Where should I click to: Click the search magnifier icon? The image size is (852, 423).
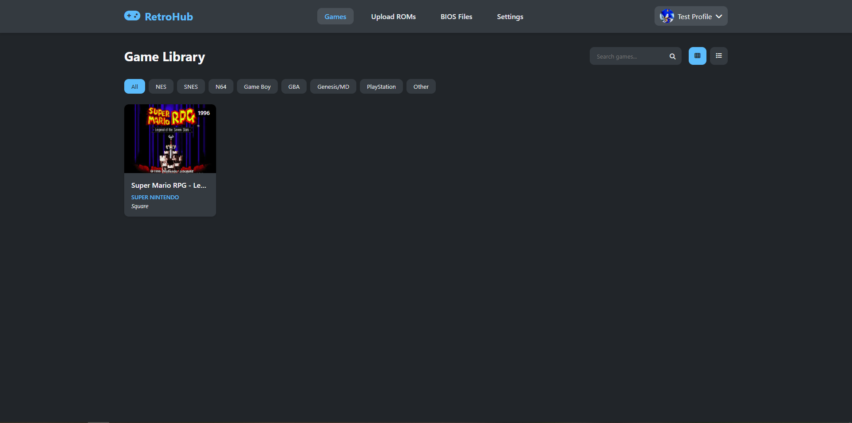[x=672, y=56]
